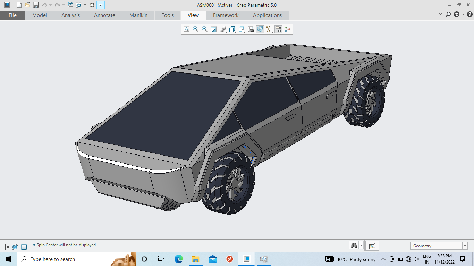Toggle the Spin Center display icon
The width and height of the screenshot is (474, 266).
coord(287,29)
